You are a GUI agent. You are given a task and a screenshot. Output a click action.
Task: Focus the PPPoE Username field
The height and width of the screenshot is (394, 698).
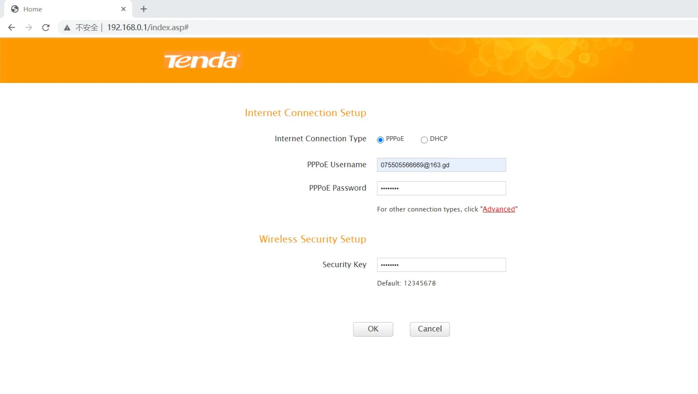[x=441, y=165]
